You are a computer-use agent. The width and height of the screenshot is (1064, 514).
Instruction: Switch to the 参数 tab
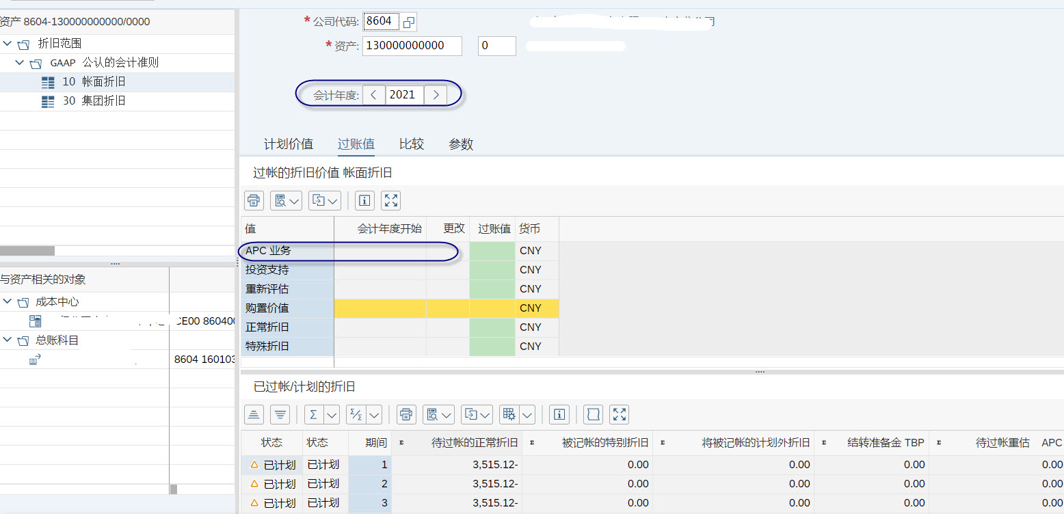click(461, 144)
